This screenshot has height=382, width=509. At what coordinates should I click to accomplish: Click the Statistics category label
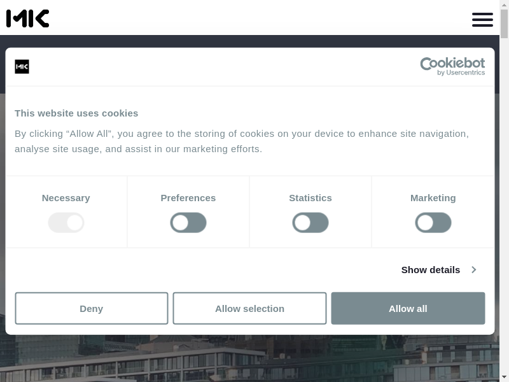pyautogui.click(x=310, y=198)
